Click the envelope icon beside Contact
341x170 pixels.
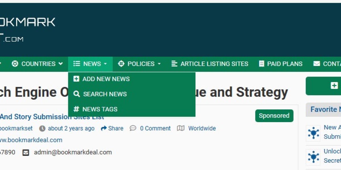click(317, 64)
